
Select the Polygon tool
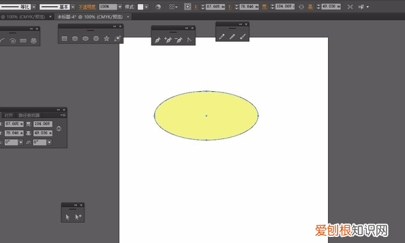(96, 38)
